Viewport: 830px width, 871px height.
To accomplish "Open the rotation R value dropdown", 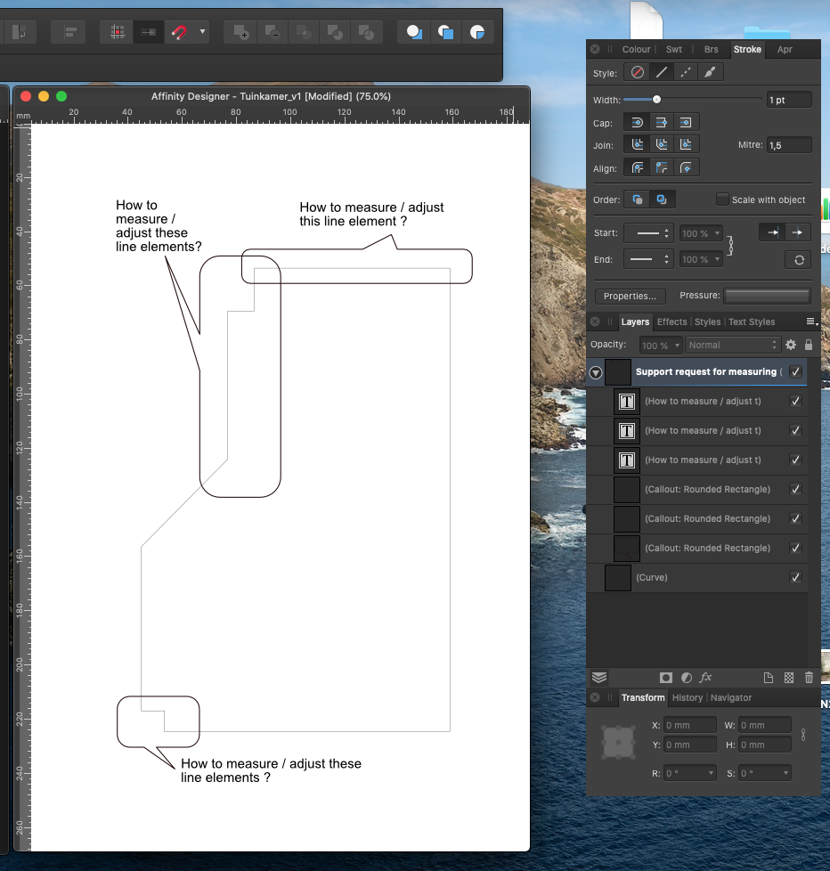I will pyautogui.click(x=690, y=773).
